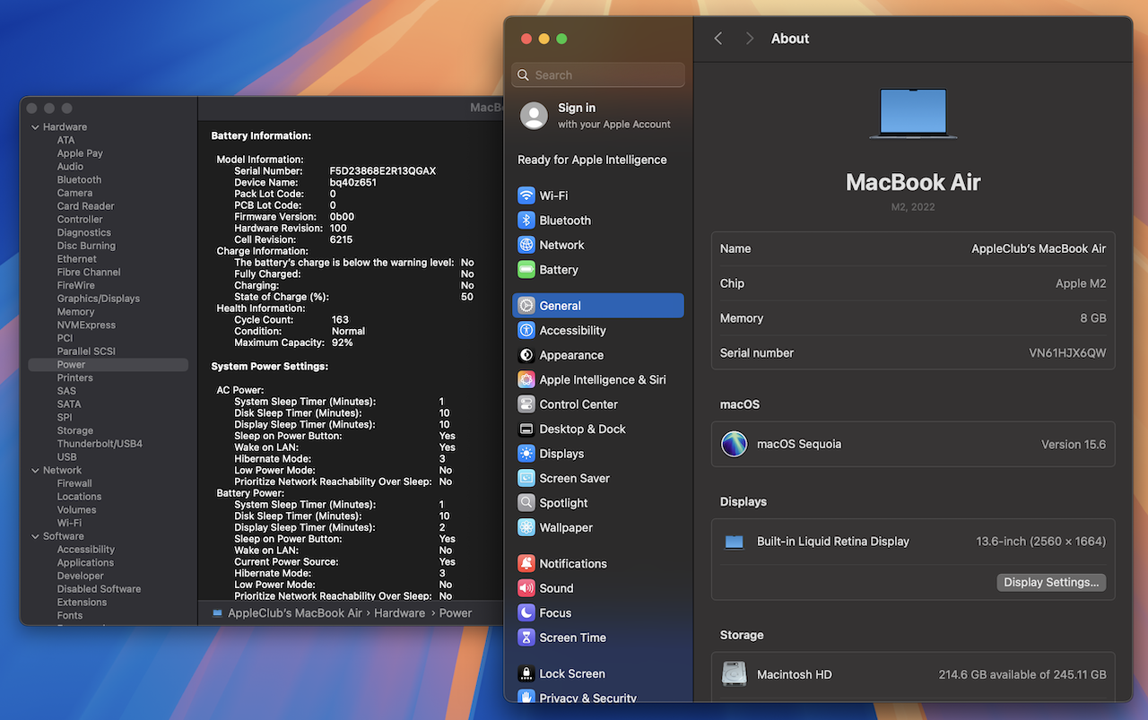
Task: Click the Wallpaper icon in sidebar
Action: pos(526,528)
